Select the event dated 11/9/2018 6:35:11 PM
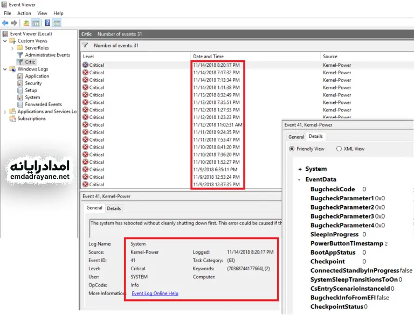The width and height of the screenshot is (414, 315). [x=215, y=170]
